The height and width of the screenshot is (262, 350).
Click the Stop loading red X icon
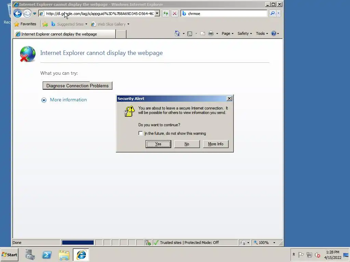click(x=175, y=14)
